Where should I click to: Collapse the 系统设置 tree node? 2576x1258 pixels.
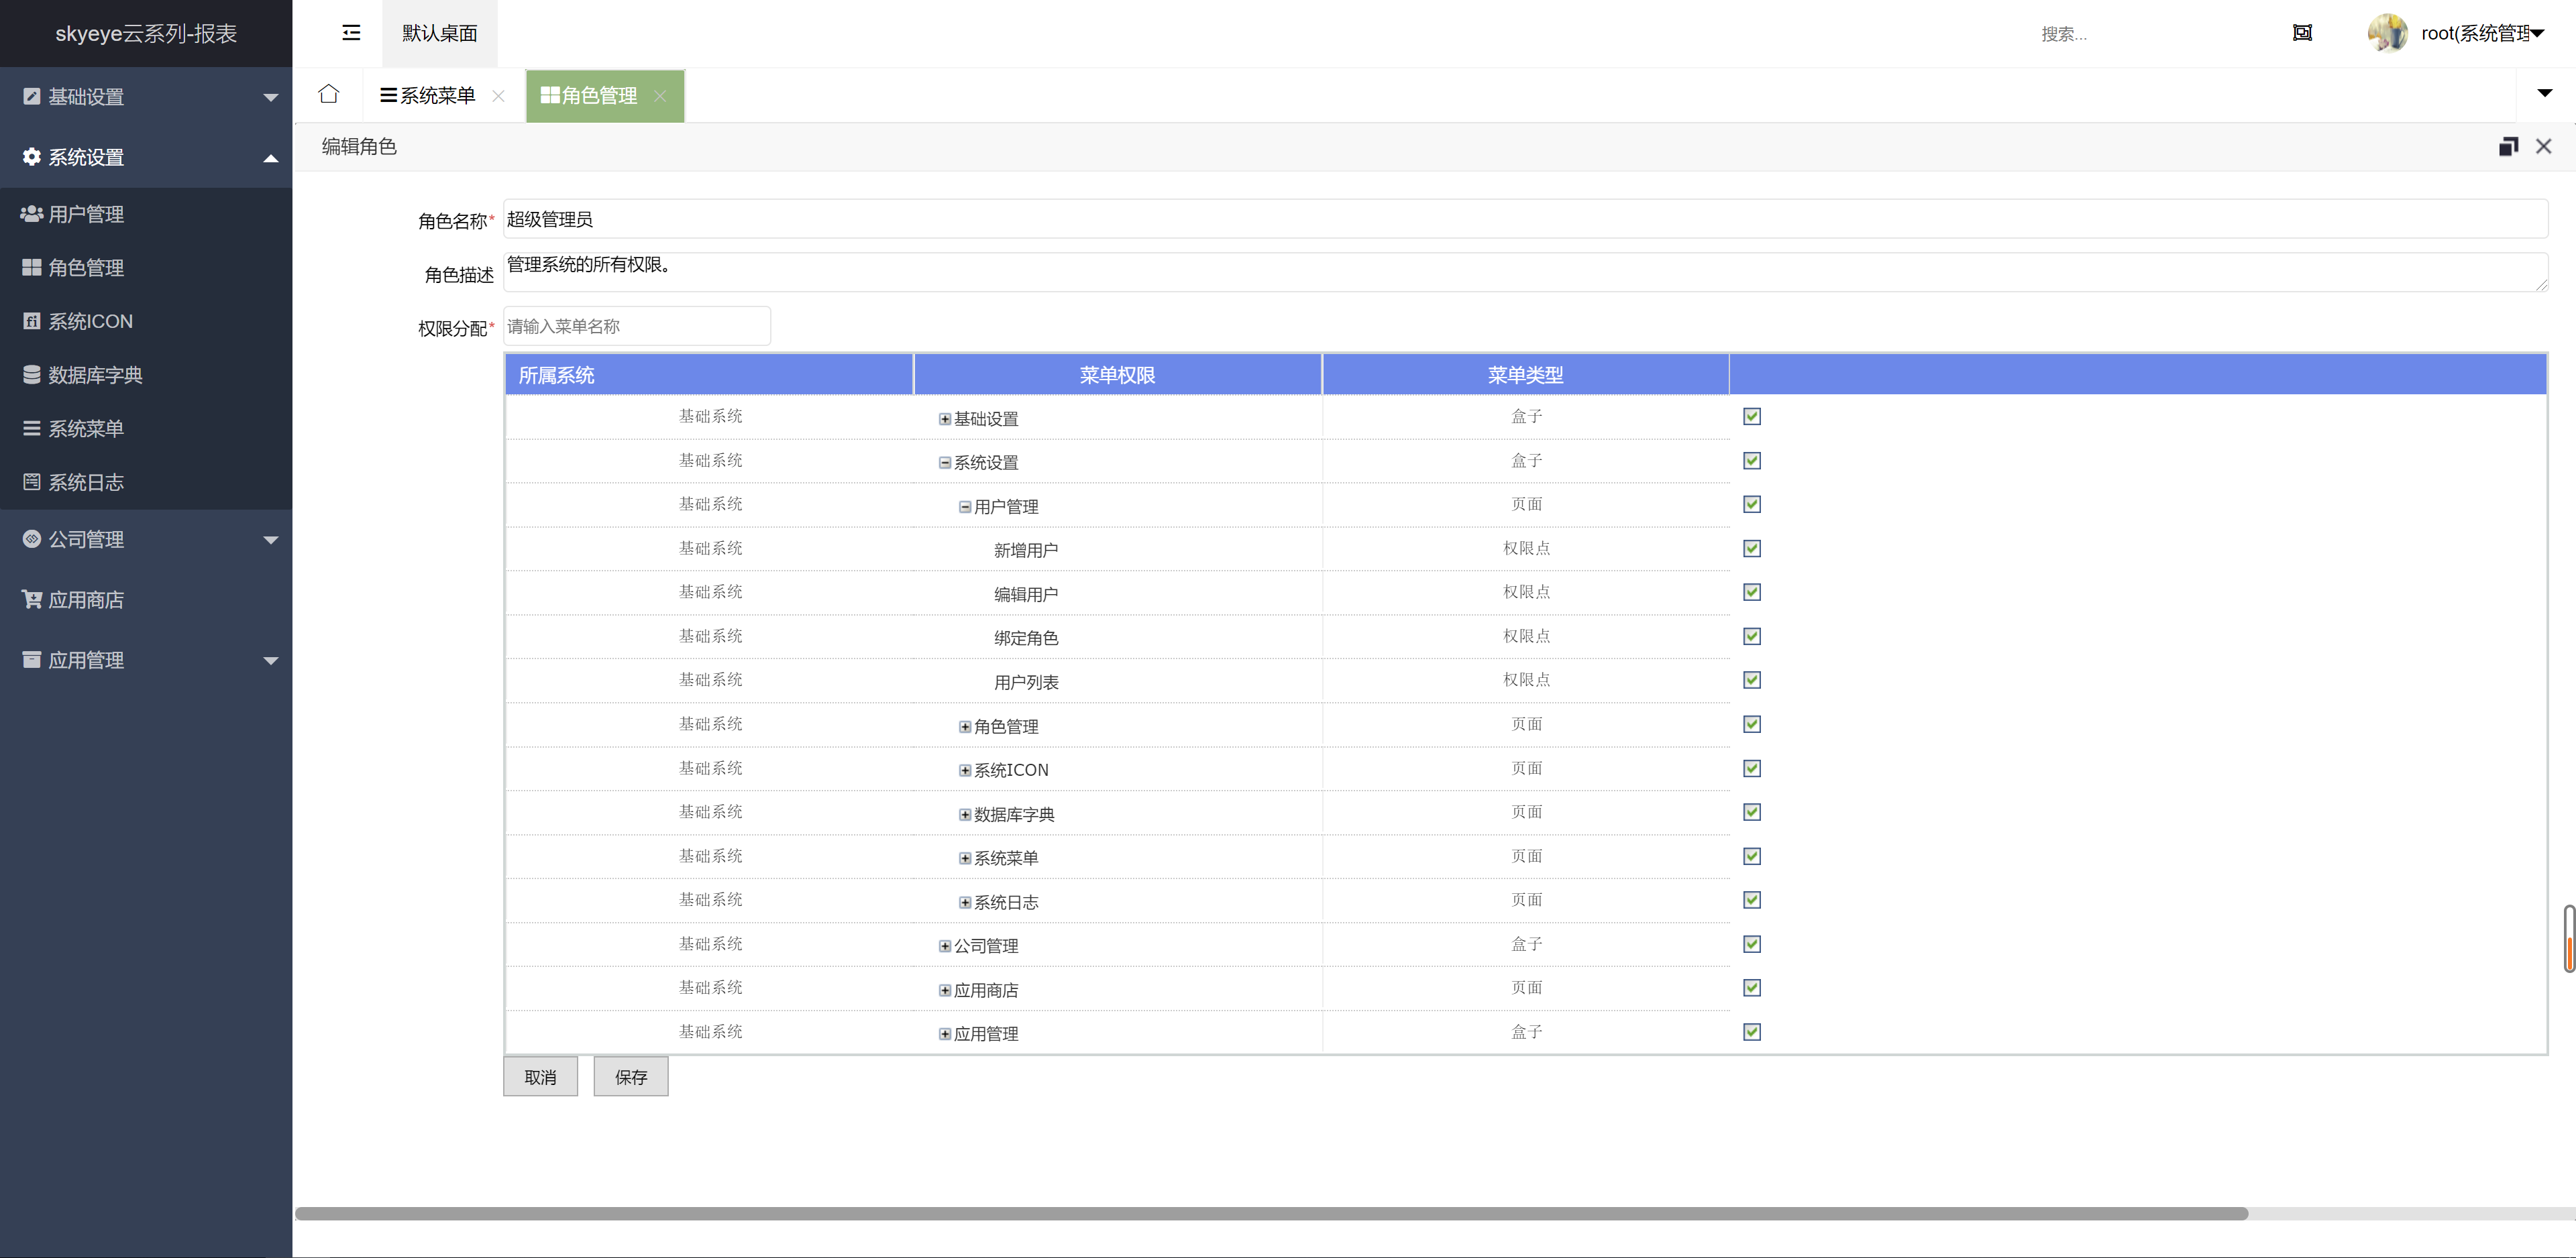pos(945,463)
